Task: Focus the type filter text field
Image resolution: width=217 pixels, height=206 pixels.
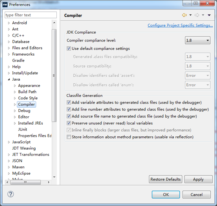Action: click(31, 15)
